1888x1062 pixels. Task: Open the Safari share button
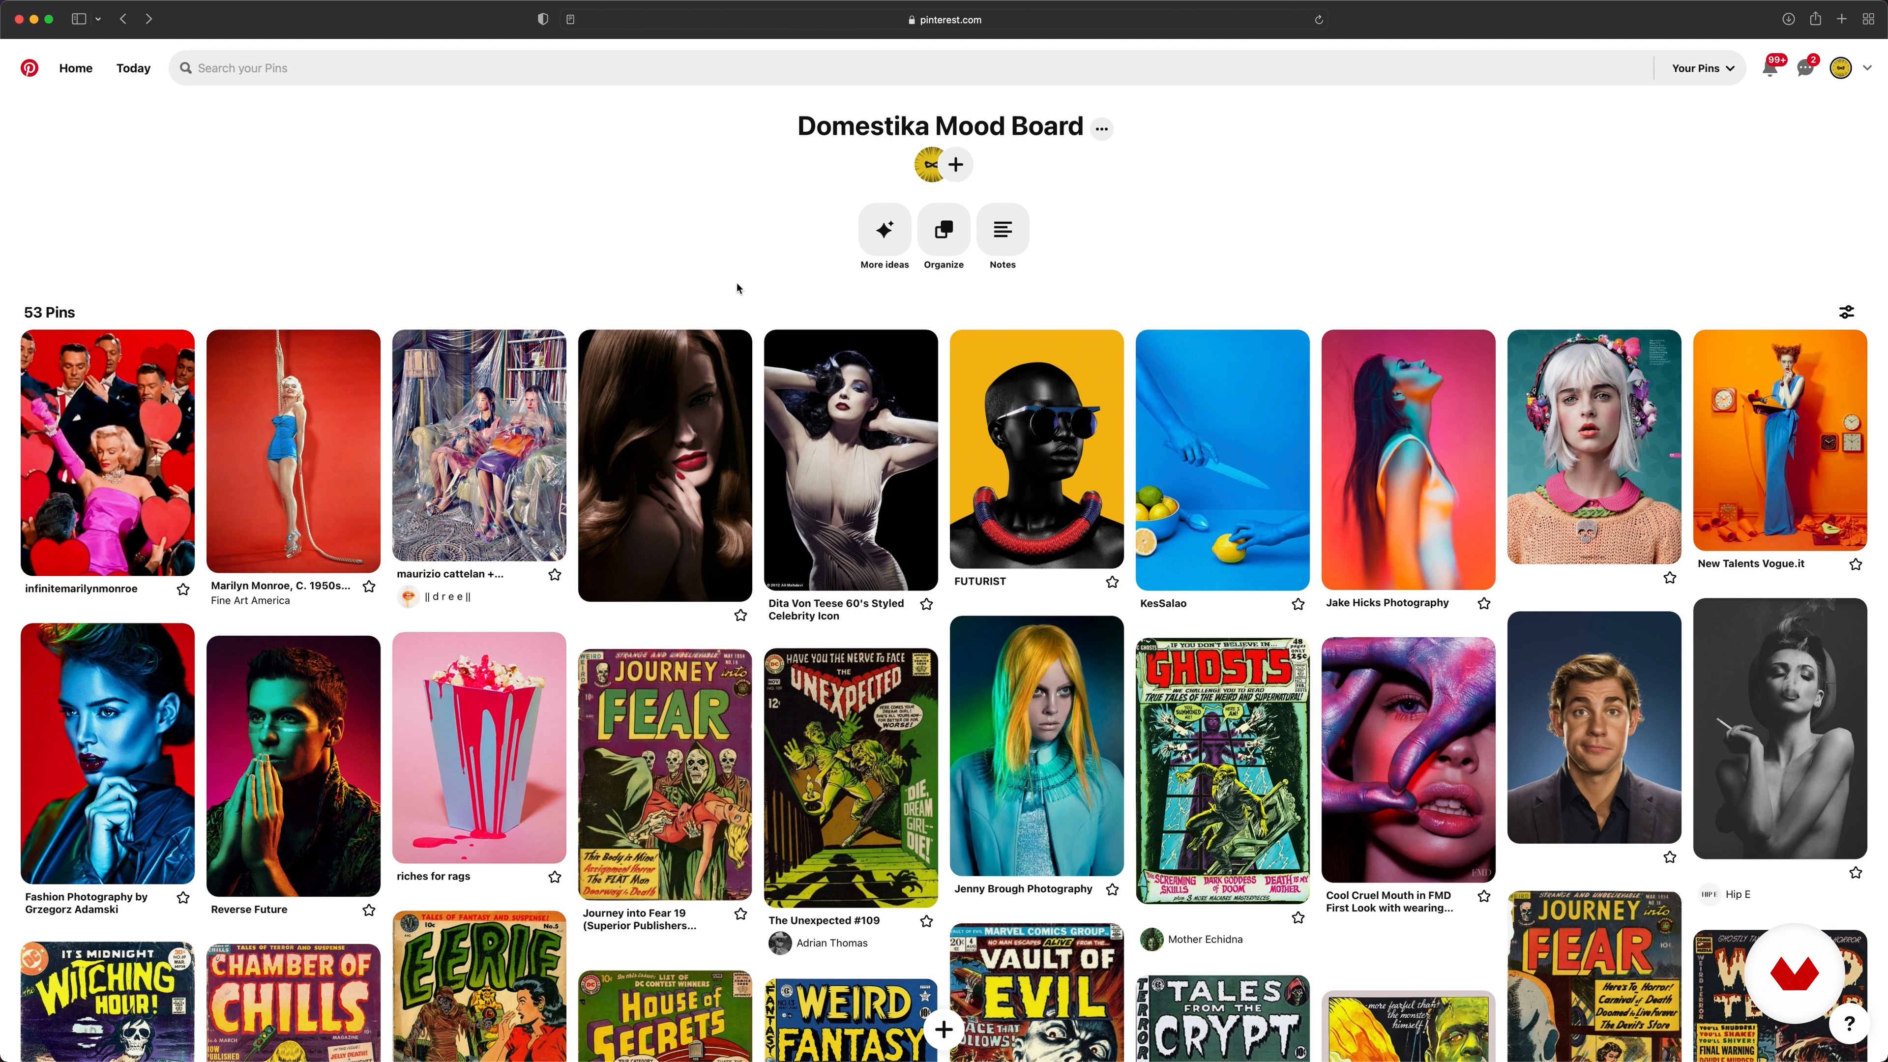point(1815,18)
